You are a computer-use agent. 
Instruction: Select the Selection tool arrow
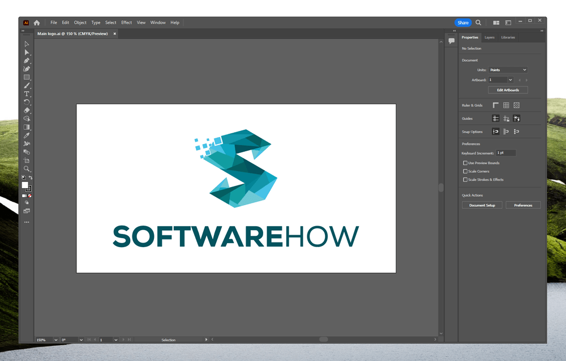pos(27,44)
